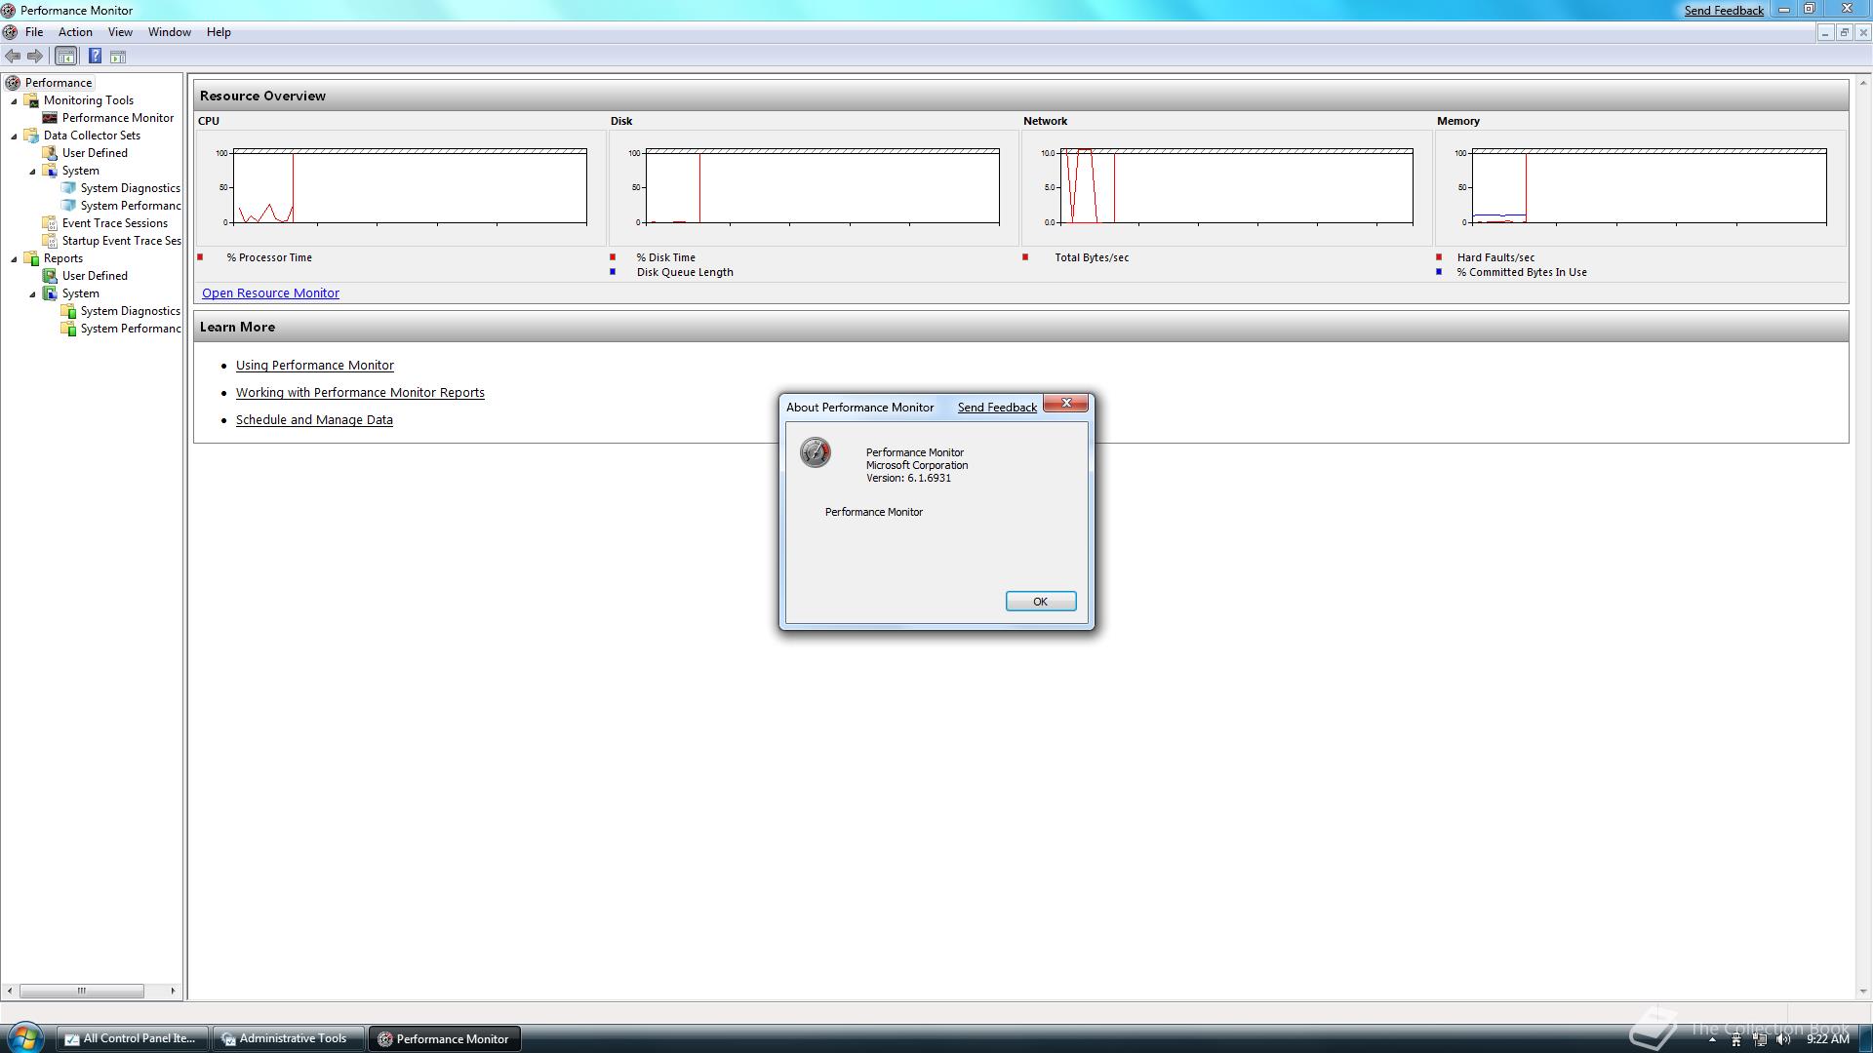The image size is (1873, 1053).
Task: Click the Performance Monitor graph icon in tree
Action: point(50,118)
